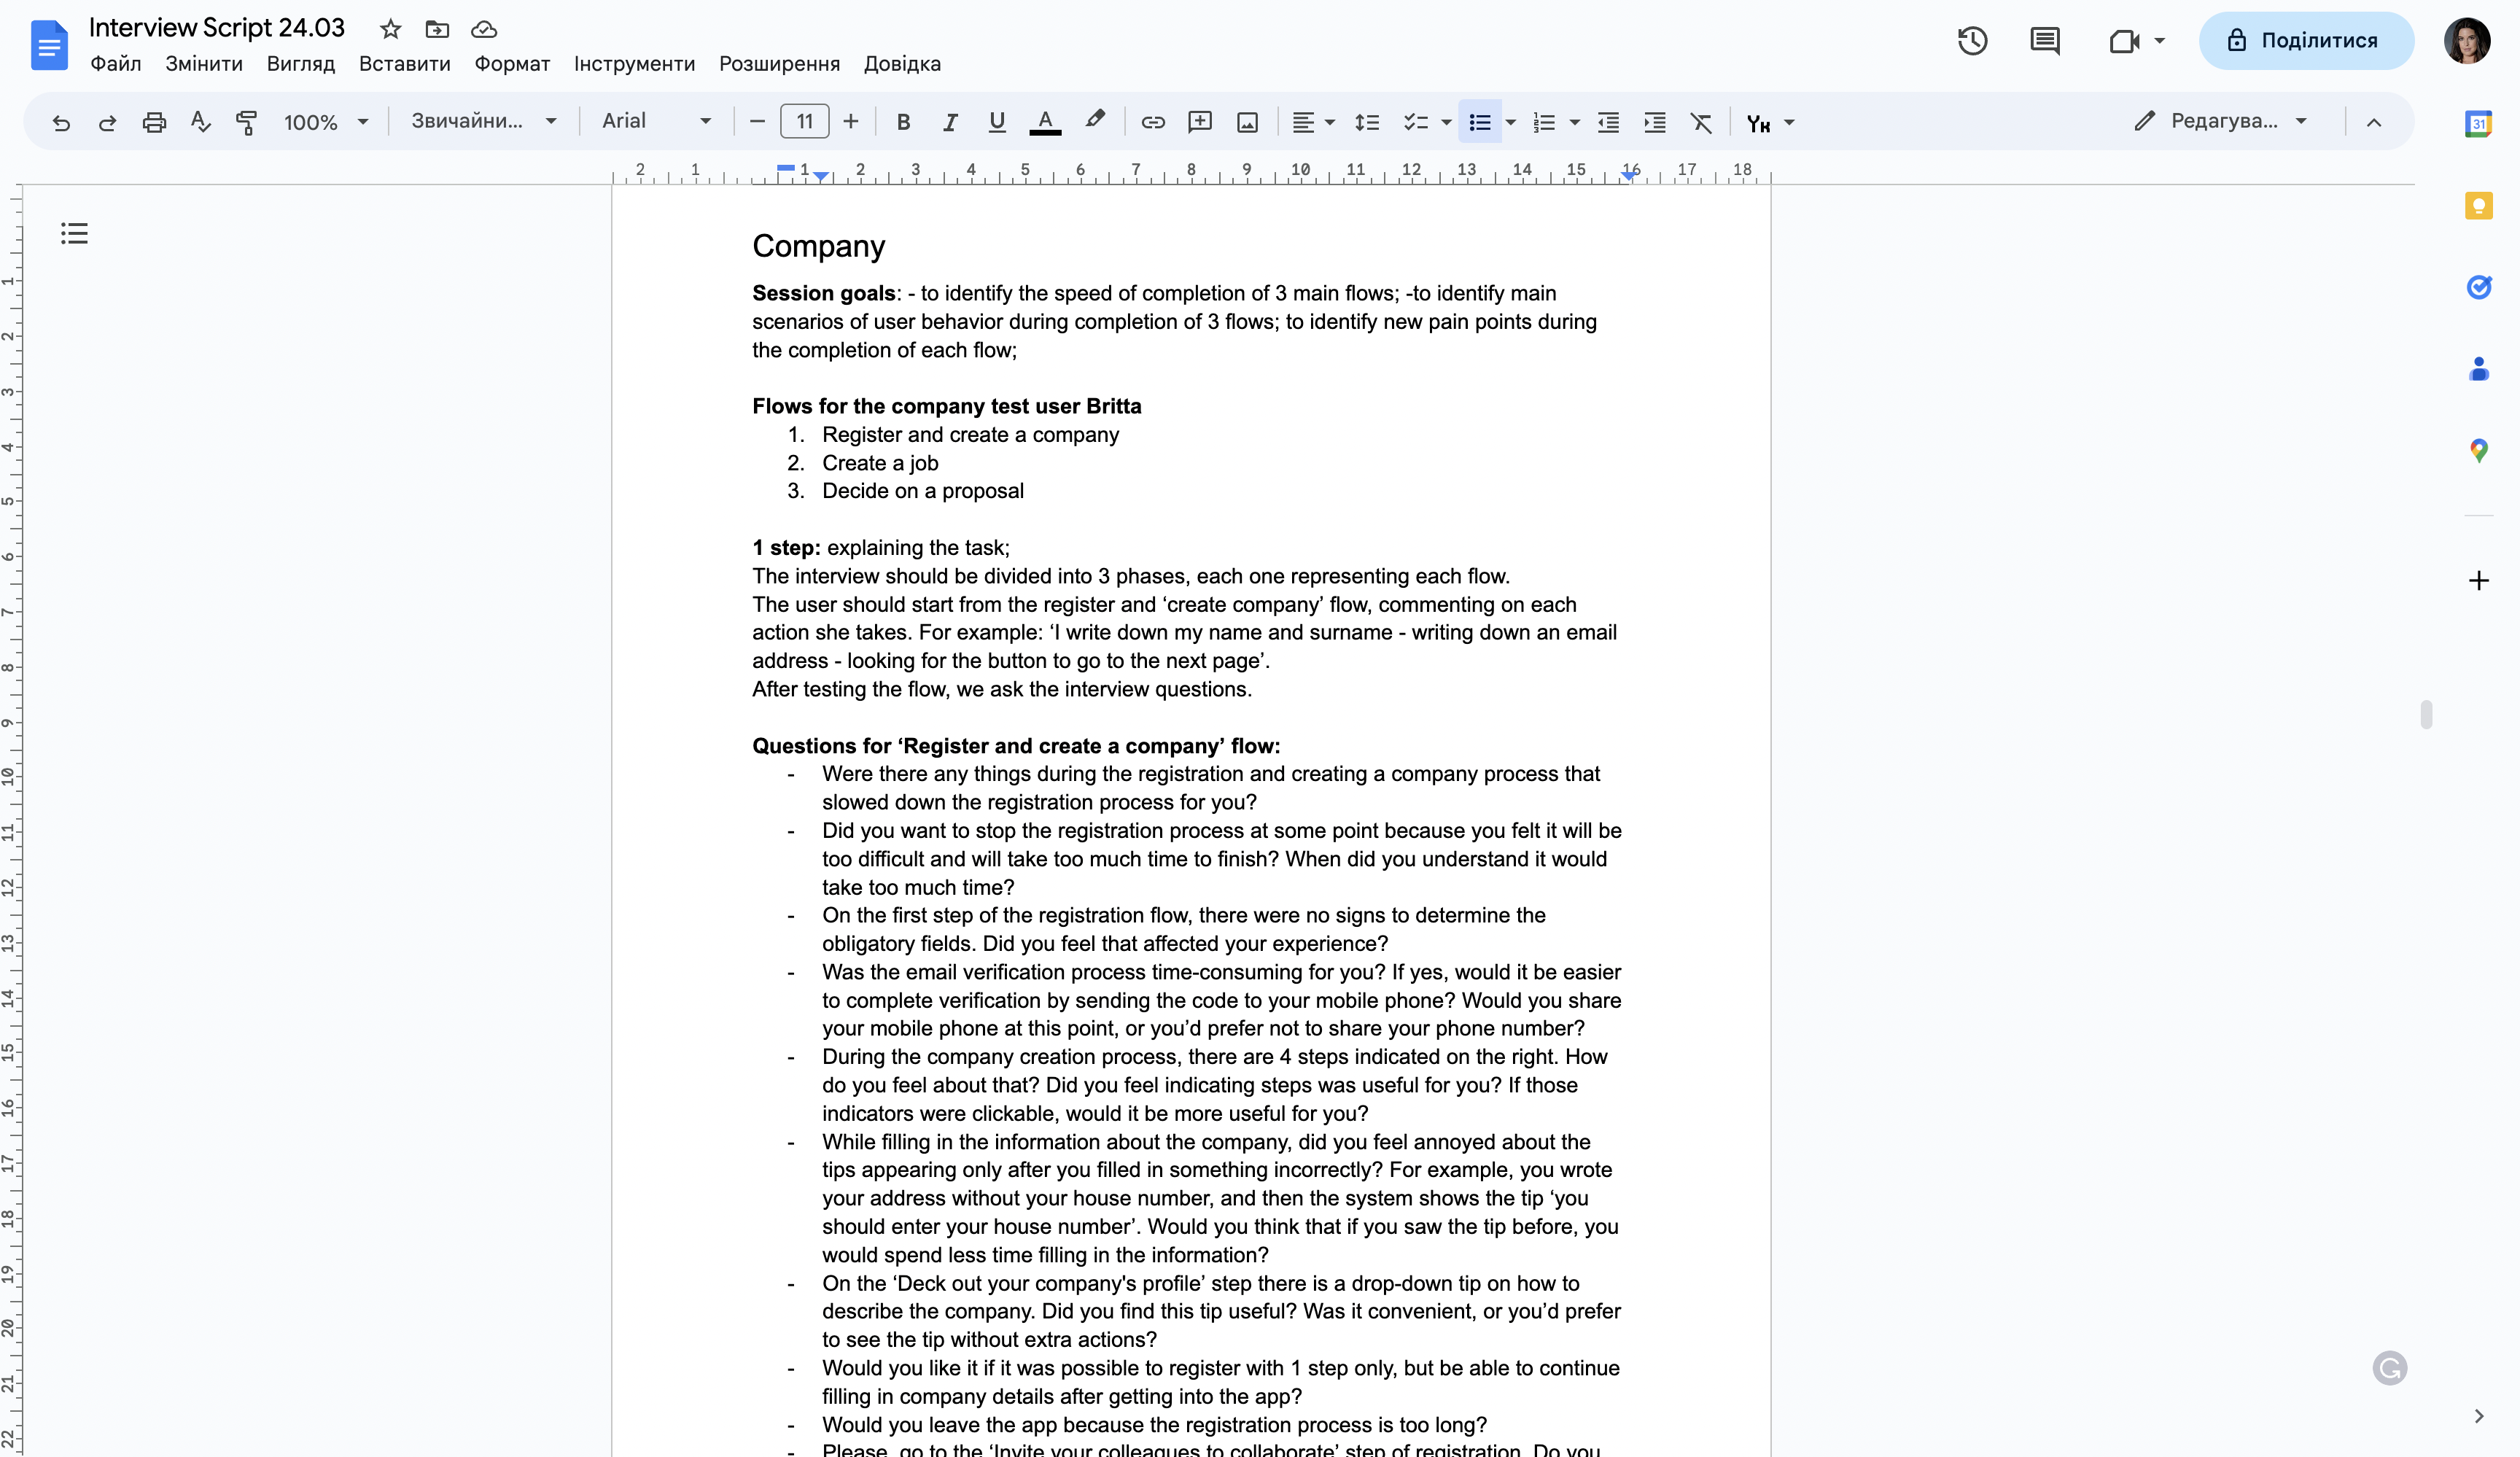The height and width of the screenshot is (1457, 2520).
Task: Expand text alignment options arrow
Action: [1330, 122]
